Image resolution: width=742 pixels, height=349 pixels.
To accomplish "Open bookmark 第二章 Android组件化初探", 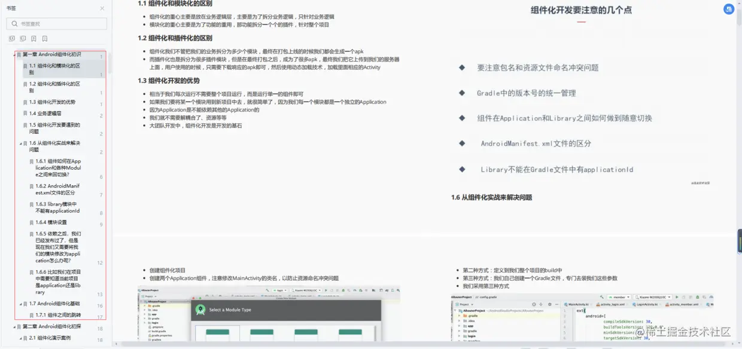I will click(x=52, y=327).
